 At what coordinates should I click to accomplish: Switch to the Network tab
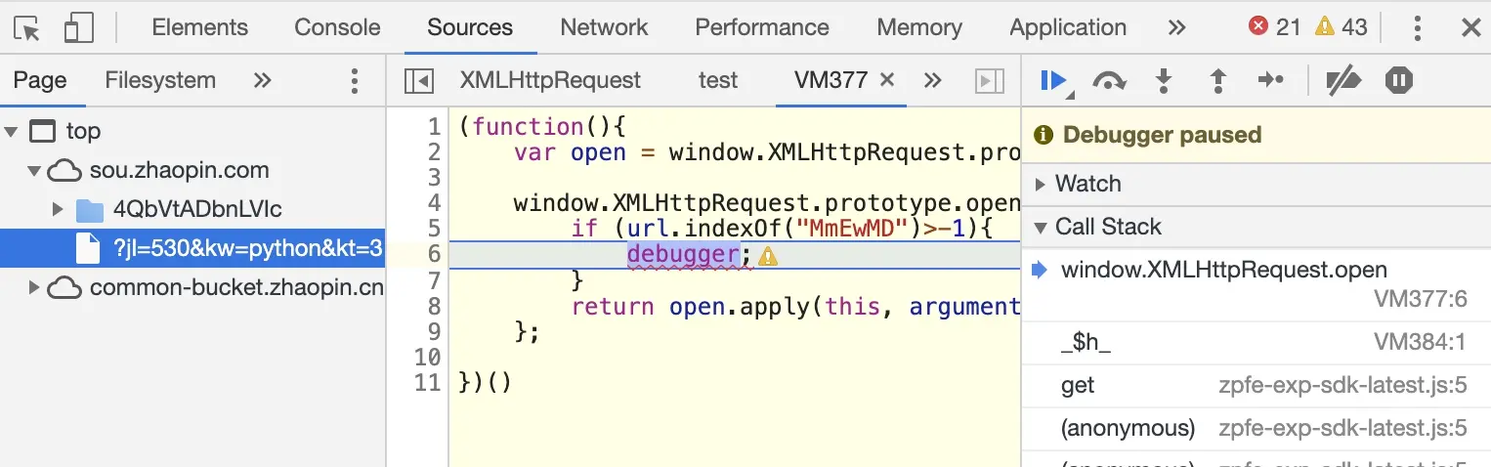pos(604,27)
